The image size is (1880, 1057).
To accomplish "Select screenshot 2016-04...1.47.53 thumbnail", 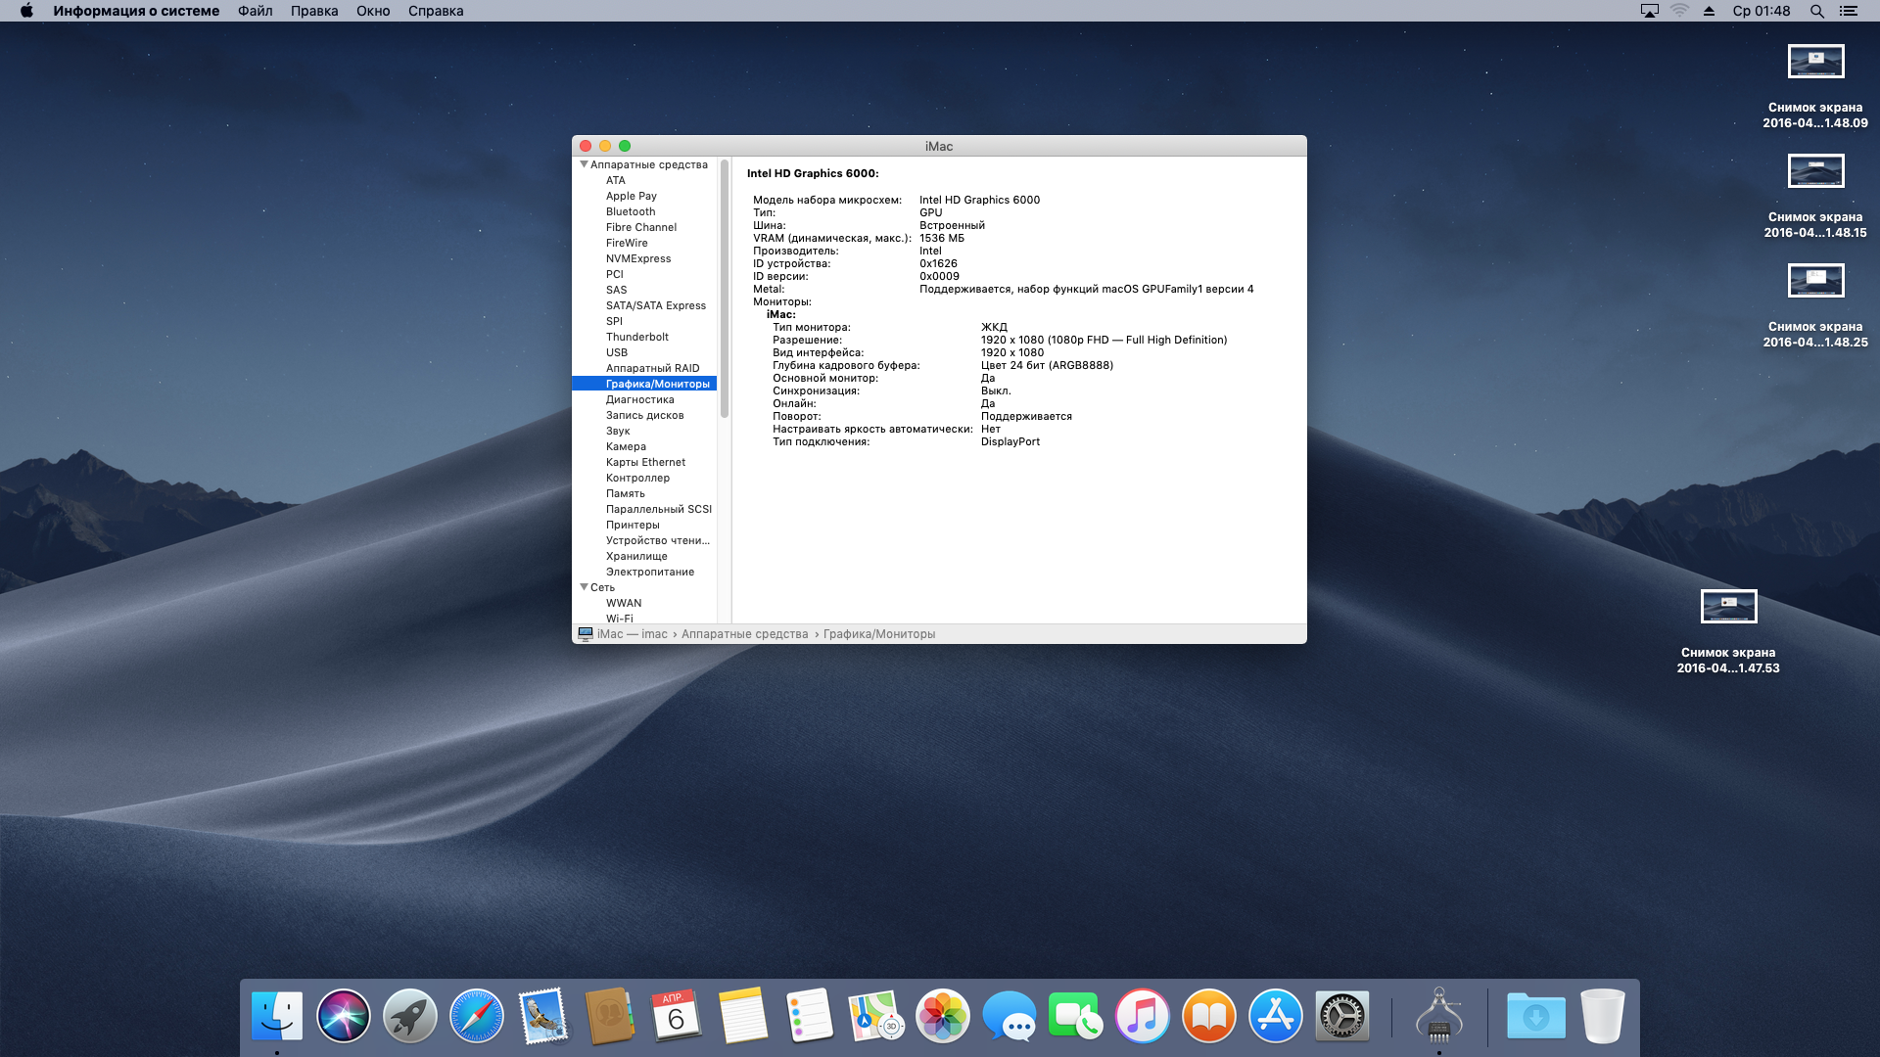I will (1729, 607).
